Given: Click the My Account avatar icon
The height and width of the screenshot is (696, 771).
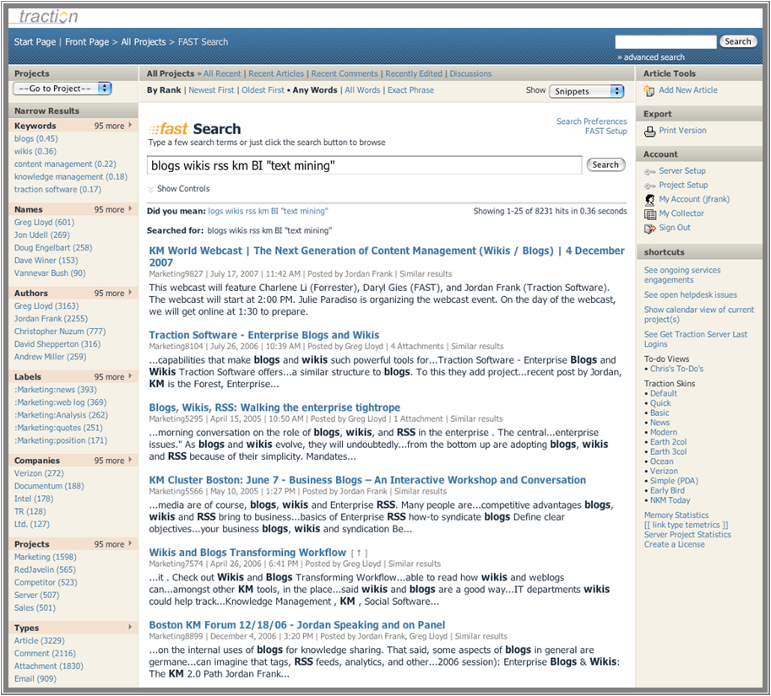Looking at the screenshot, I should click(649, 200).
